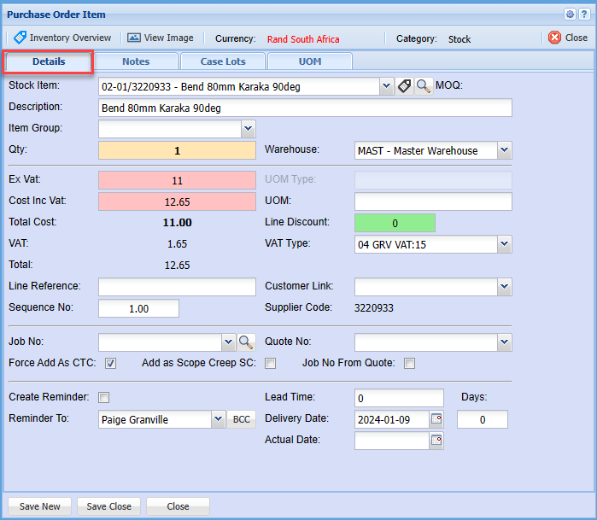Expand the Item Group dropdown
The height and width of the screenshot is (520, 597).
[248, 129]
